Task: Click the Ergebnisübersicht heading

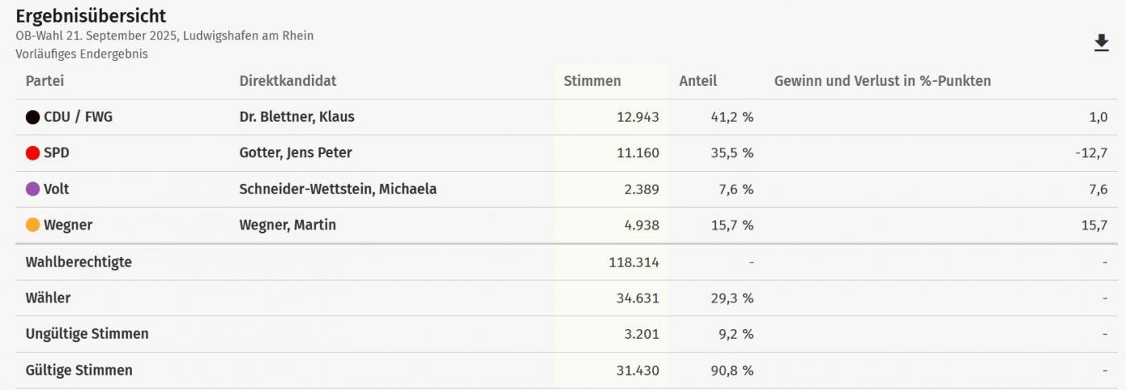Action: coord(91,15)
